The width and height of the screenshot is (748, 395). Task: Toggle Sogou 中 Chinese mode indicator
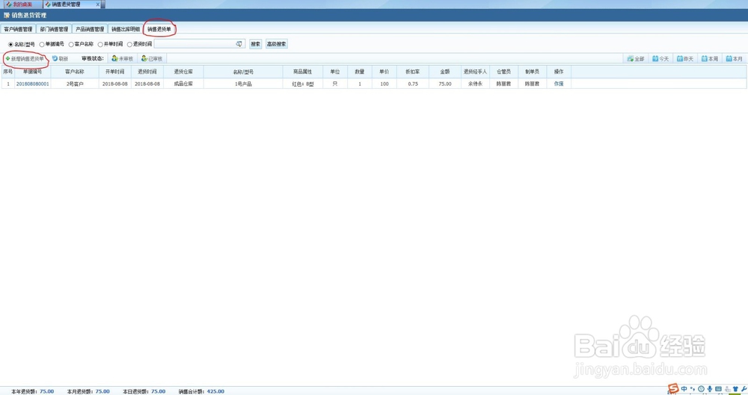[x=684, y=389]
